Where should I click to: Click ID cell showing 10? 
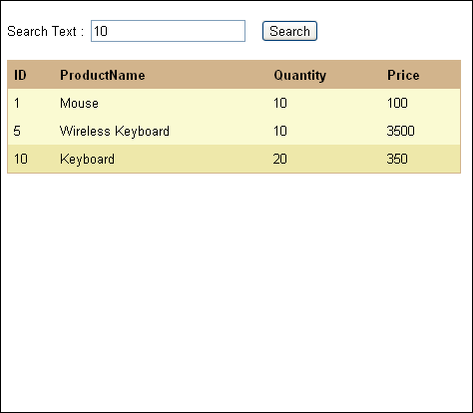tap(21, 159)
